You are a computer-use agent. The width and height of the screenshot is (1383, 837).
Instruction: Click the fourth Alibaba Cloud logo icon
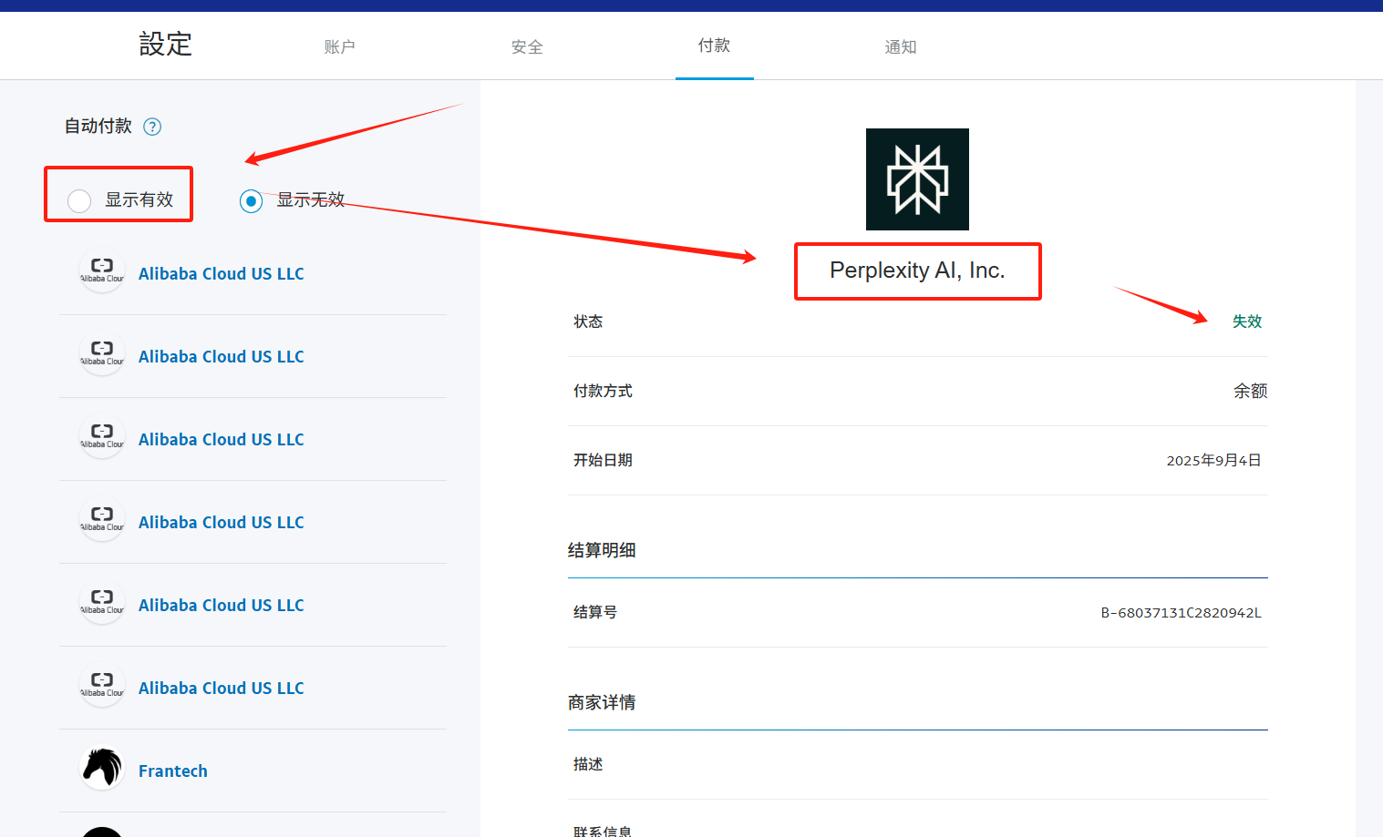[101, 519]
